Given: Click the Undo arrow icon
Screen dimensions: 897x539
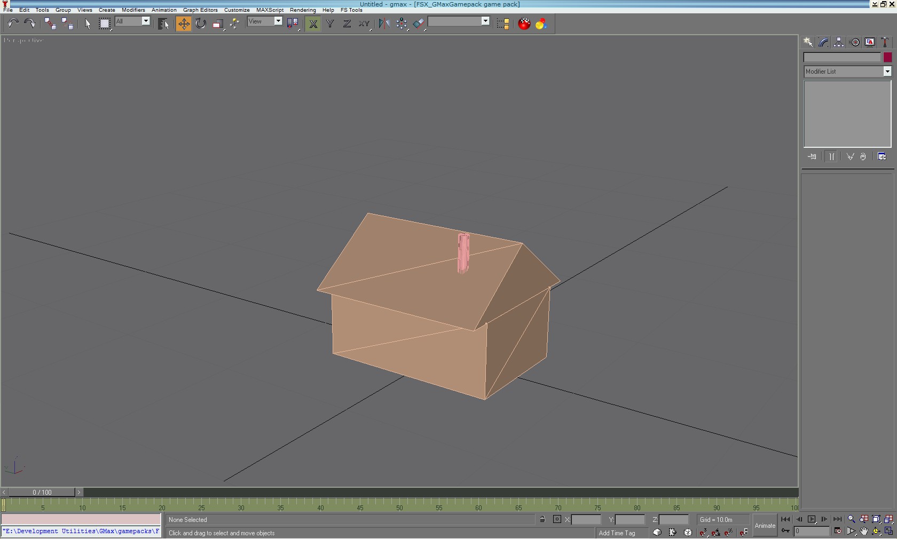Looking at the screenshot, I should (13, 23).
